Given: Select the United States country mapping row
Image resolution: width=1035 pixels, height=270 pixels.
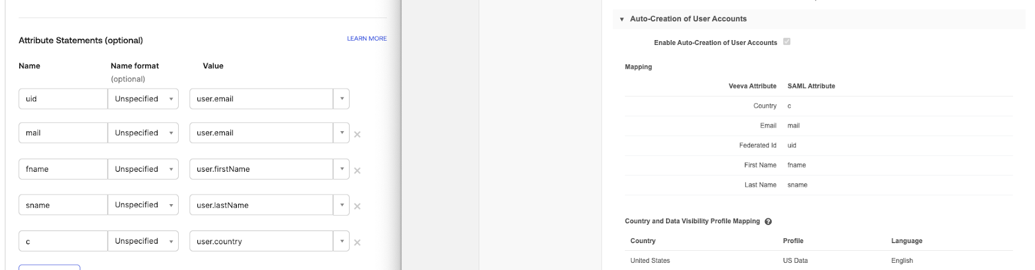Looking at the screenshot, I should pyautogui.click(x=650, y=260).
